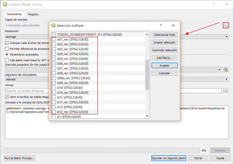Viewport: 234px width, 164px height.
Task: Click layer list scroll down arrow
Action: tap(147, 116)
